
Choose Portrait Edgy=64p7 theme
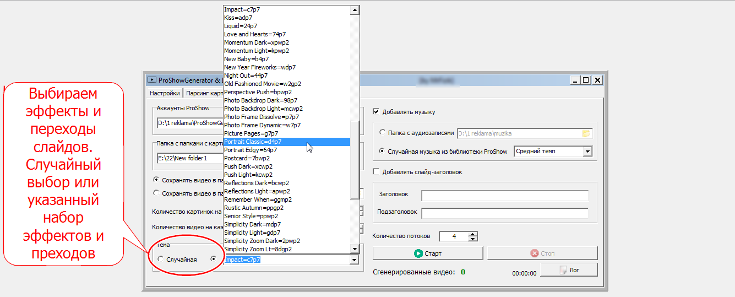[x=287, y=150]
